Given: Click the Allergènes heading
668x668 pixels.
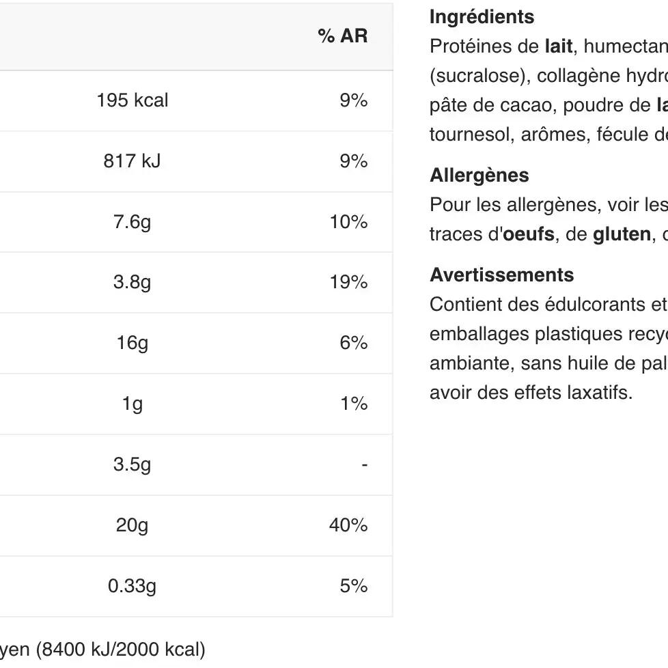Looking at the screenshot, I should click(x=479, y=176).
